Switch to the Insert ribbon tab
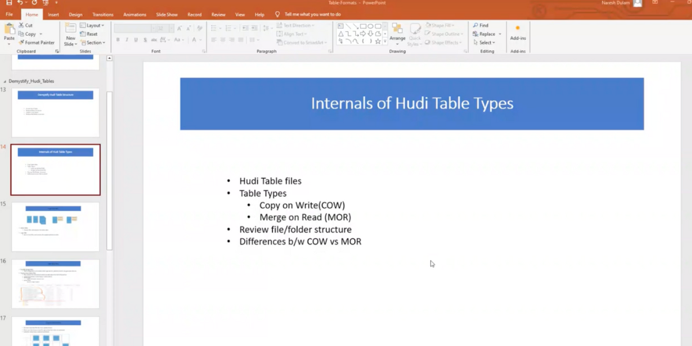 [x=54, y=14]
